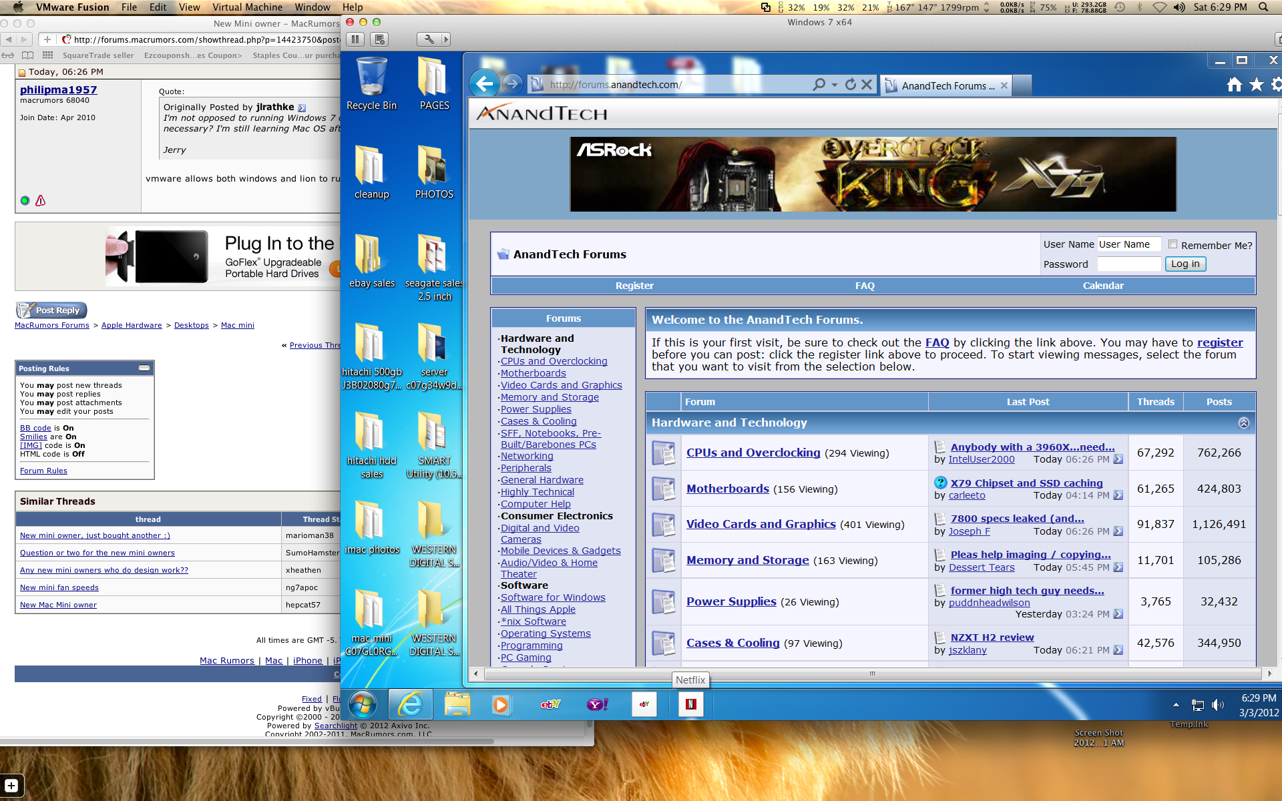Show hidden system tray icons
Screen dimensions: 1282x801
point(1176,704)
